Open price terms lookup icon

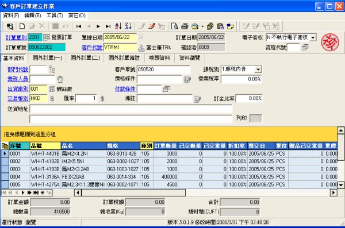[187, 79]
